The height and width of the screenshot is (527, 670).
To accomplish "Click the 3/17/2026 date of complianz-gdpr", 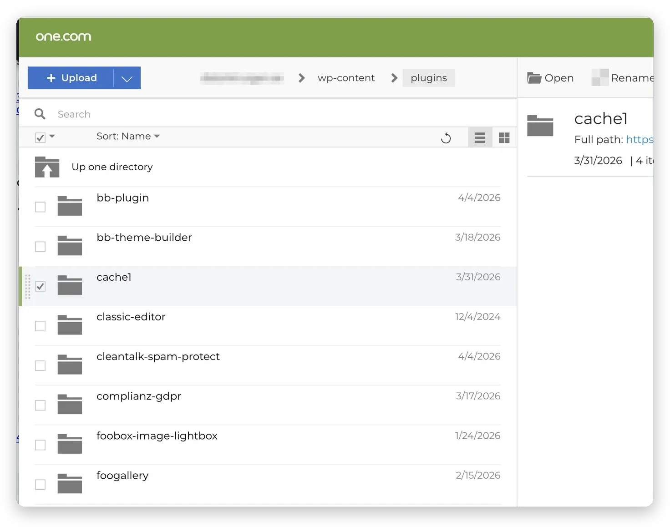I will coord(478,396).
